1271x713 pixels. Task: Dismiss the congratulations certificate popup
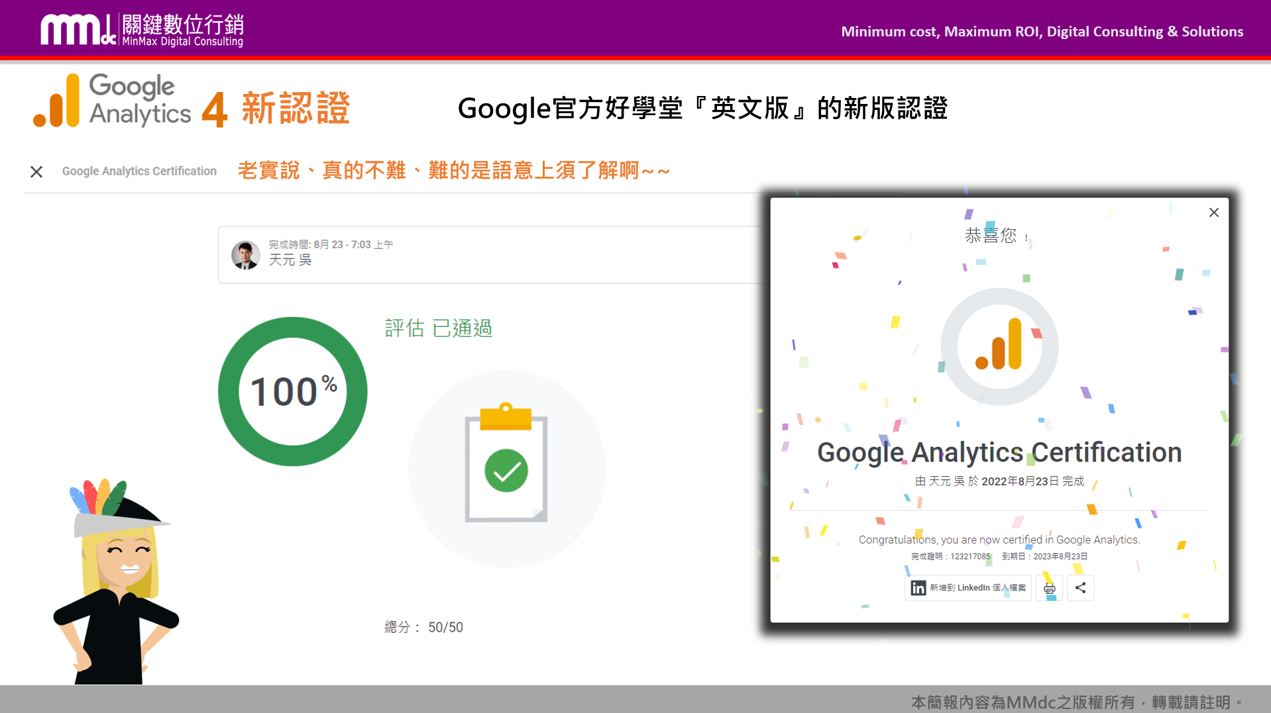click(x=1213, y=212)
